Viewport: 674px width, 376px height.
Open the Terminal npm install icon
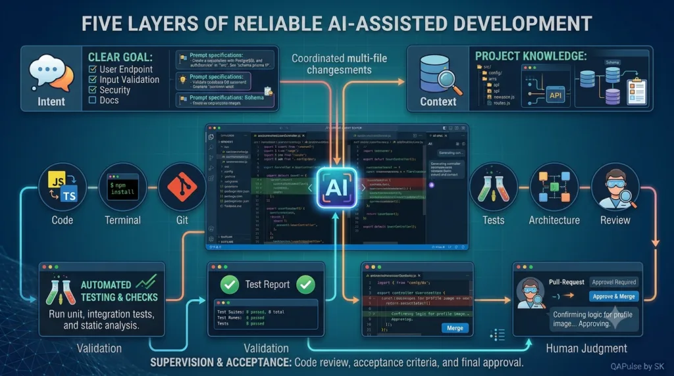(x=123, y=187)
